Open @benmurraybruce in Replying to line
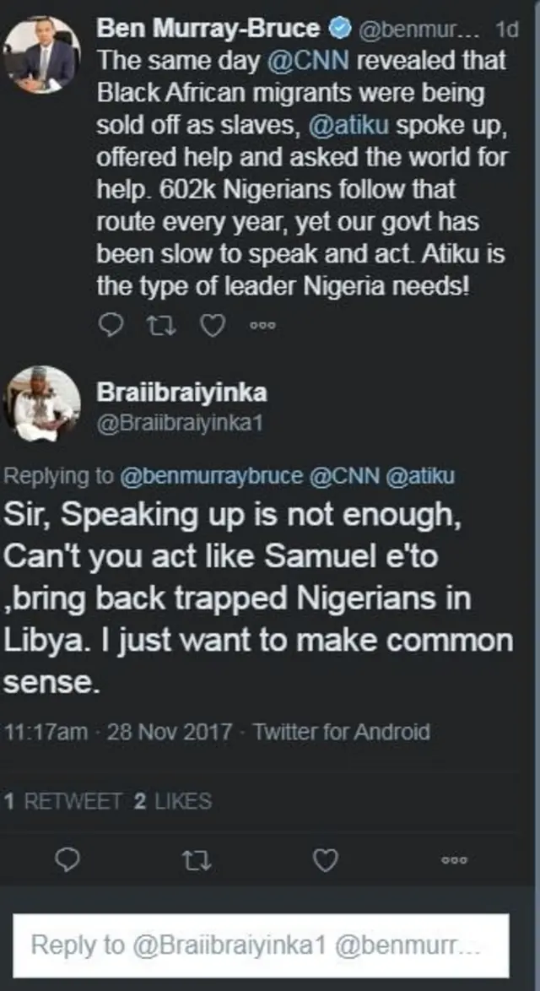 click(x=211, y=475)
